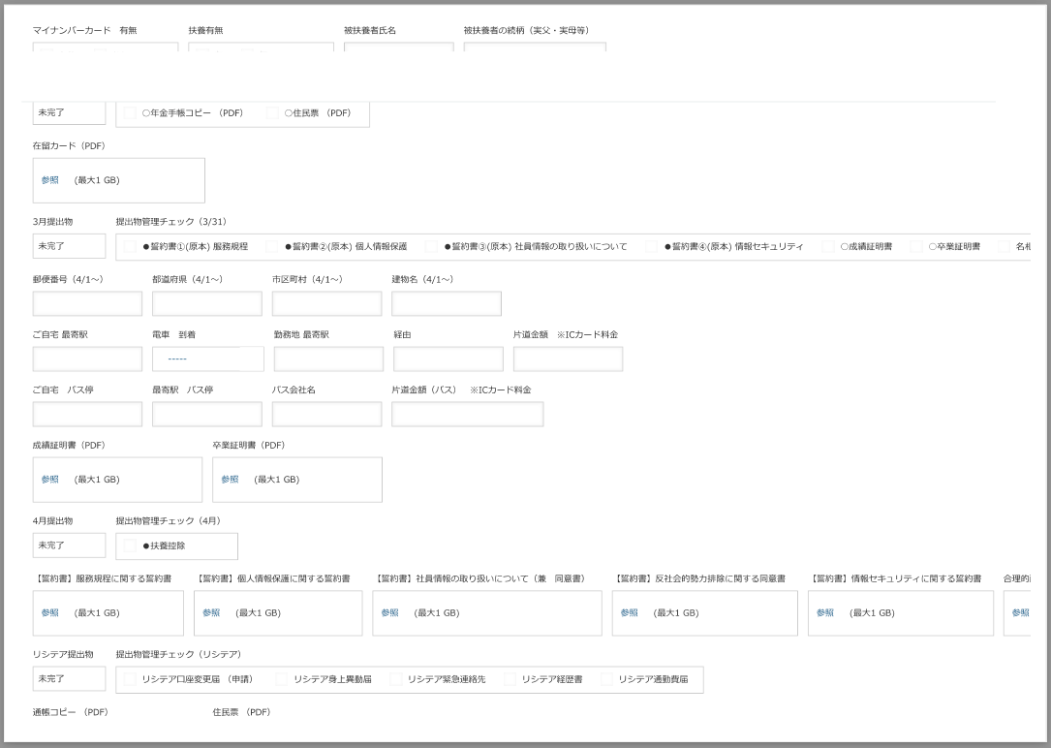Click 参照 under 成績証明書 (PDF)
Screen dimensions: 1051x748
click(50, 480)
